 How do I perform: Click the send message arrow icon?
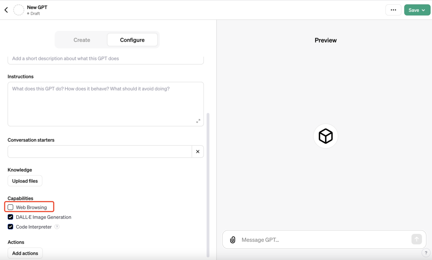coord(417,239)
